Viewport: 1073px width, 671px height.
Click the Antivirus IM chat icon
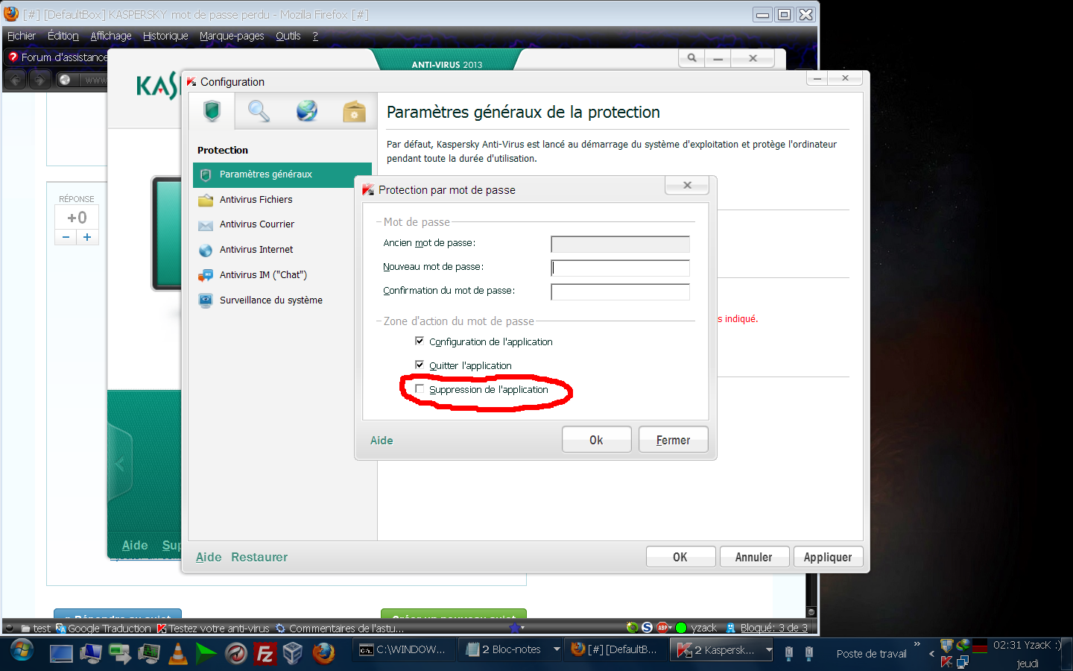pyautogui.click(x=206, y=276)
